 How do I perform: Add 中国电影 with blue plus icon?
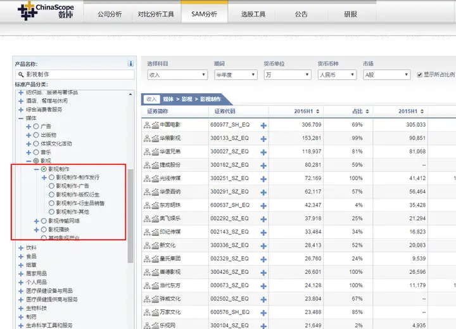(263, 126)
